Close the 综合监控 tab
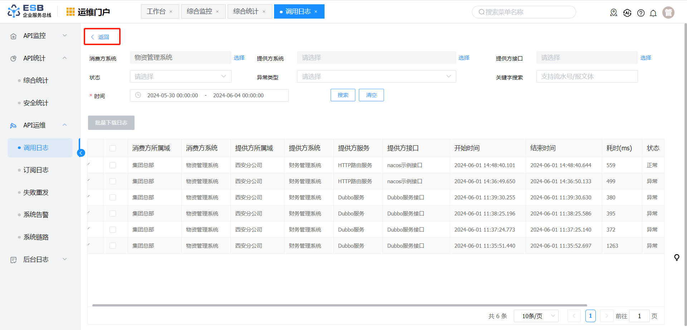This screenshot has height=330, width=687. (x=217, y=12)
